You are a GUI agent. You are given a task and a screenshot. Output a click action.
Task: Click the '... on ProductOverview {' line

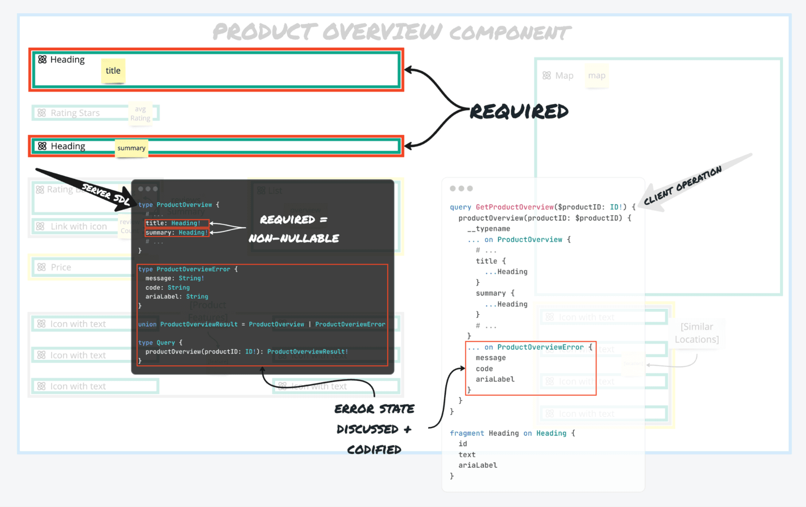pyautogui.click(x=519, y=239)
